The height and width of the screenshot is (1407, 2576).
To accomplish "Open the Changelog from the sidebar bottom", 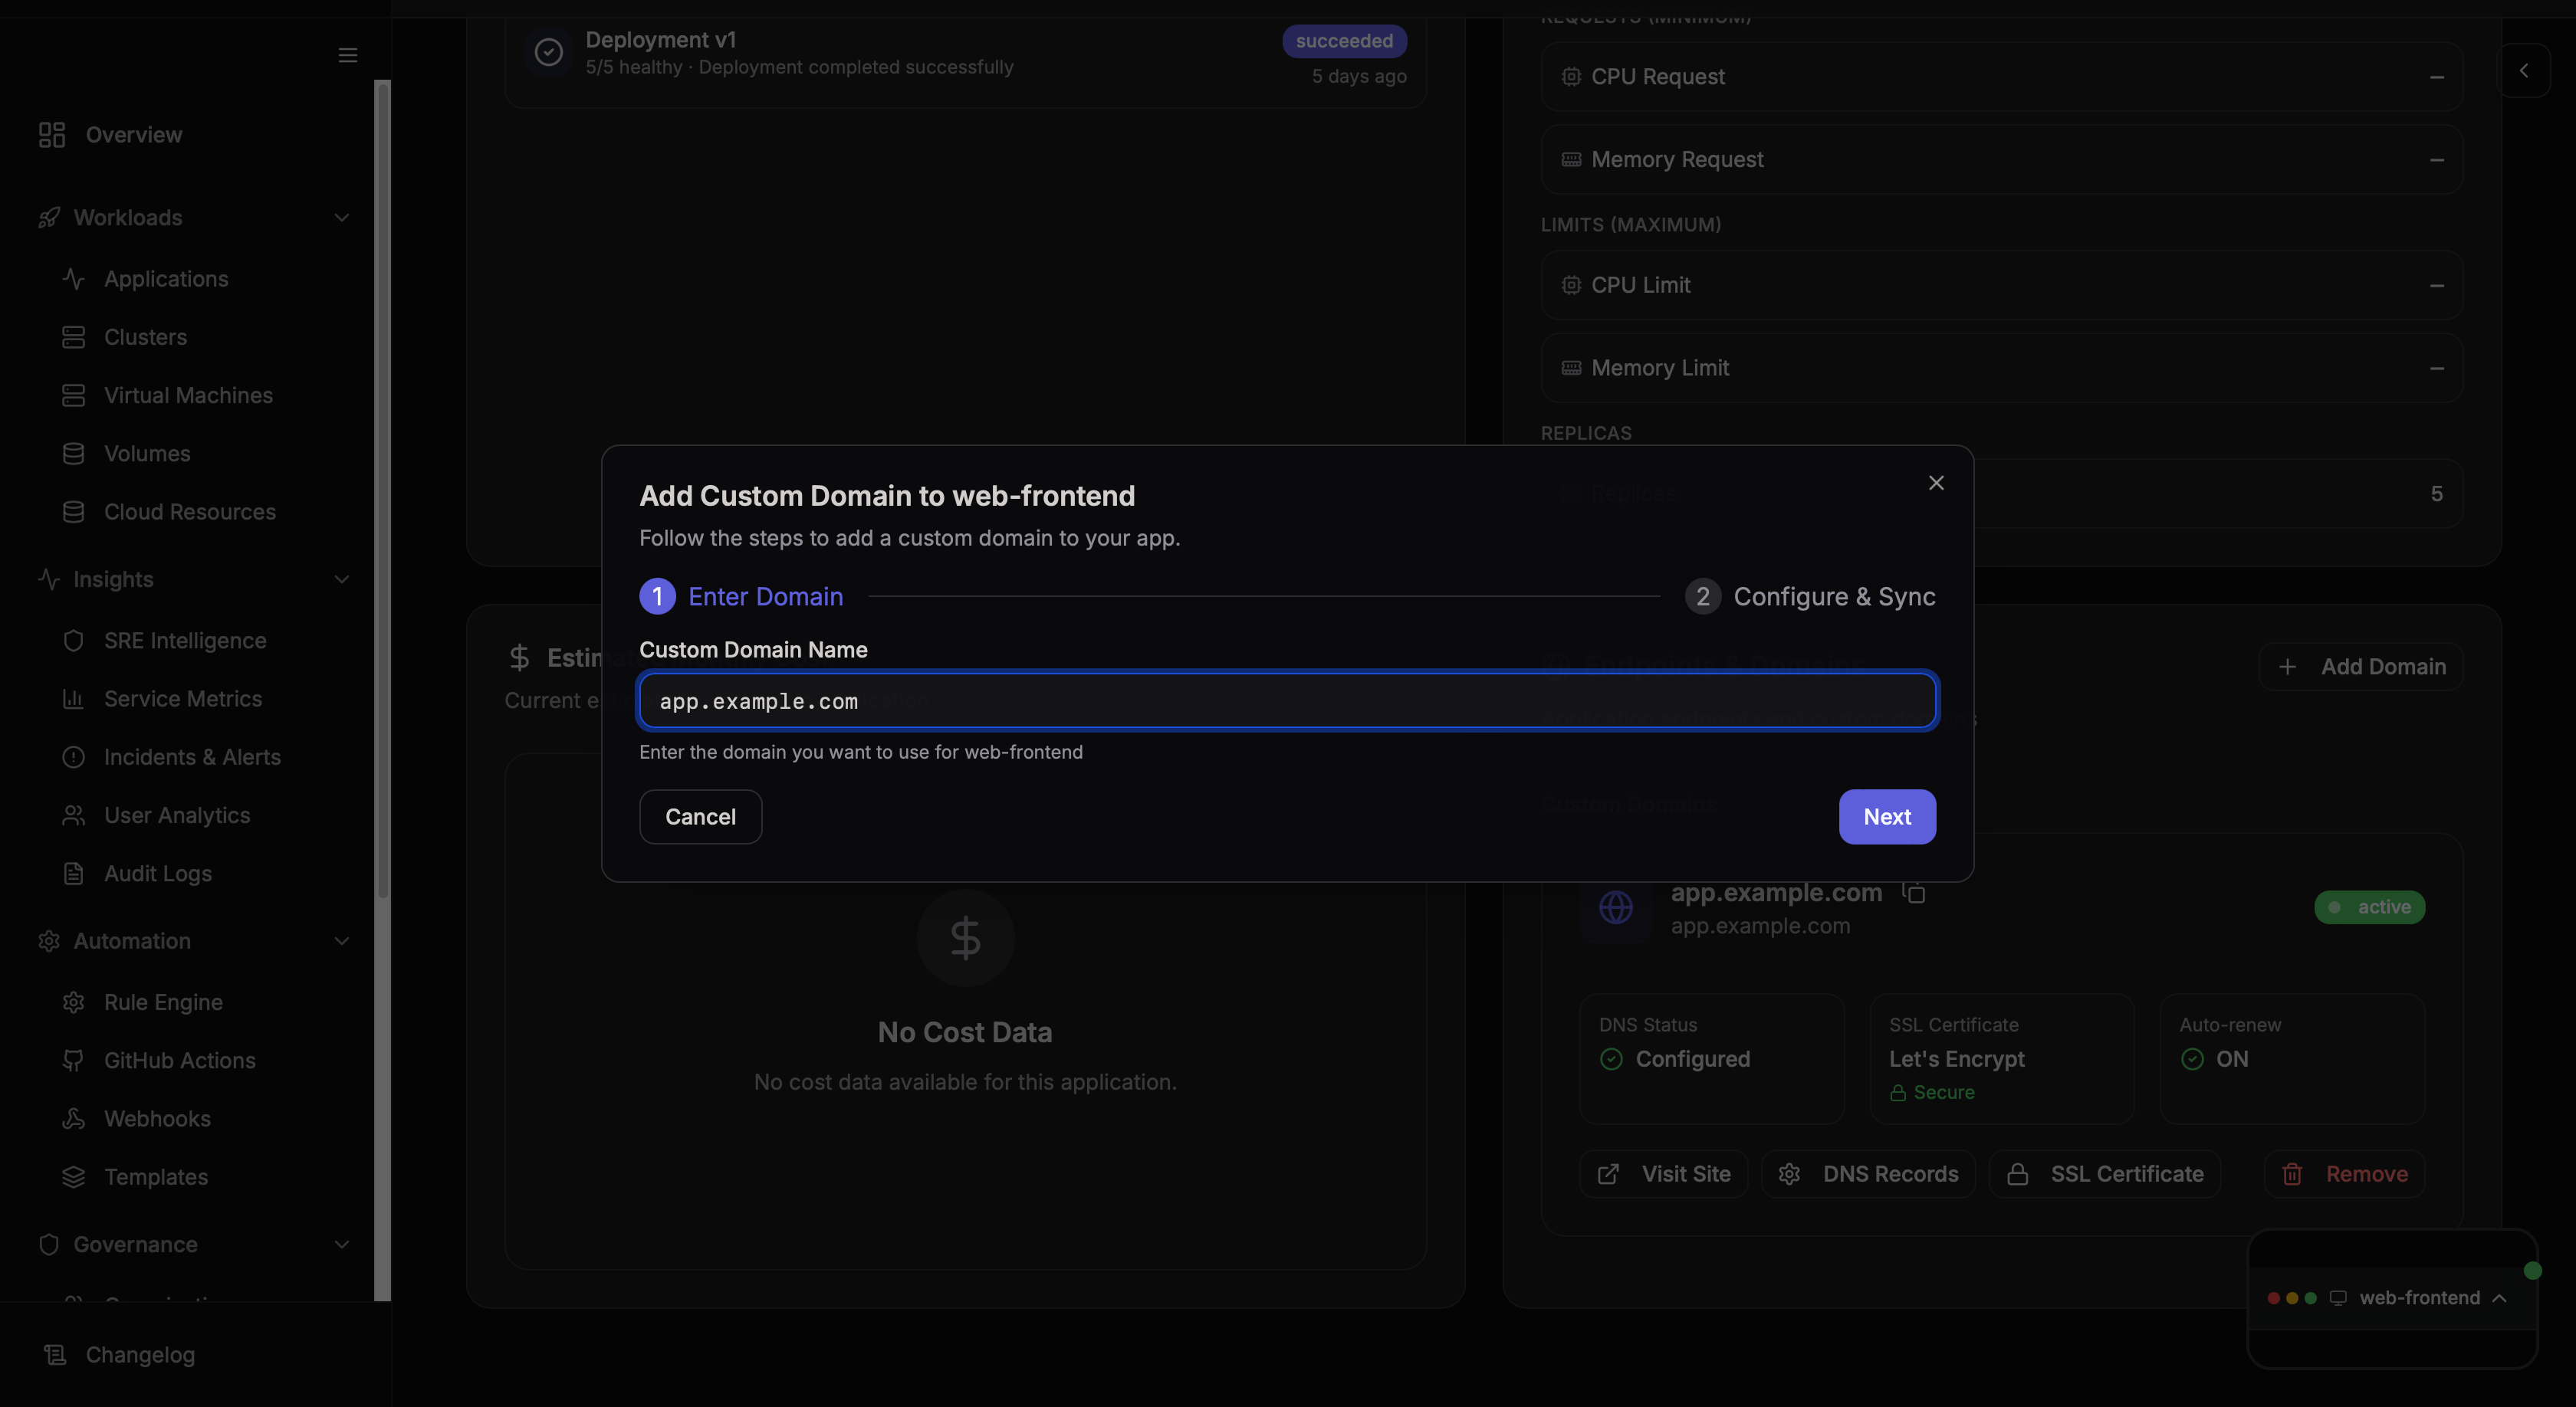I will [140, 1354].
